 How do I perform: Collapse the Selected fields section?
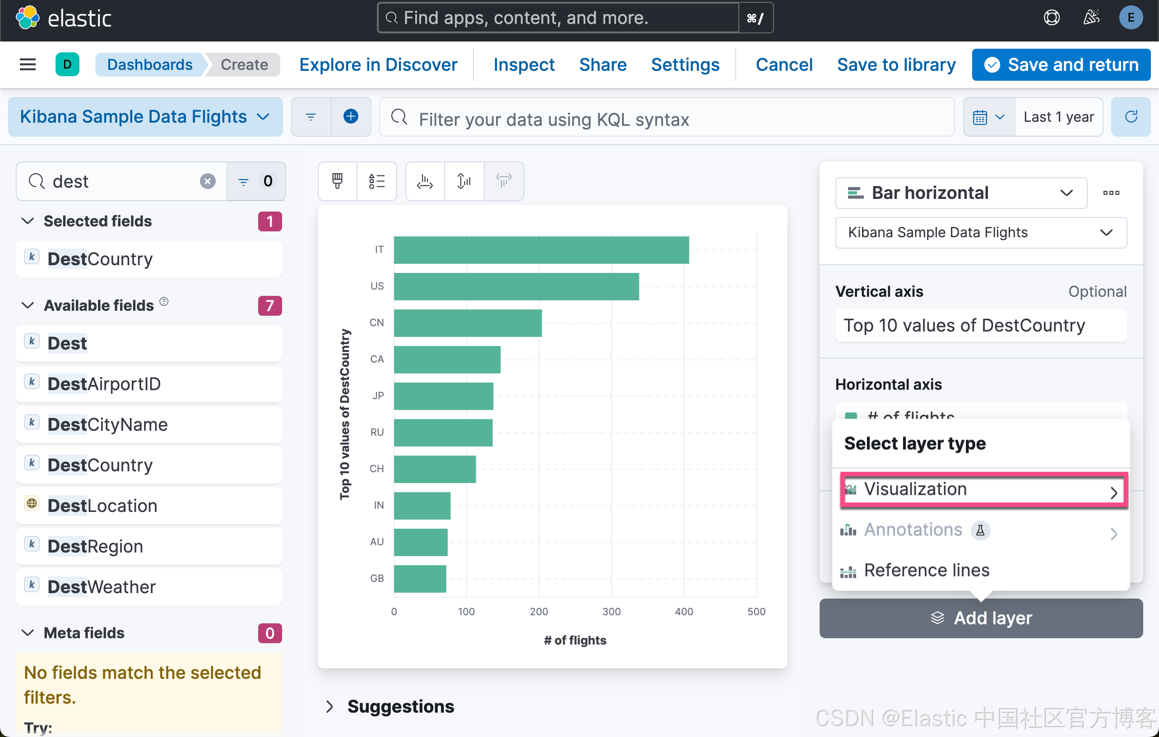pos(28,221)
